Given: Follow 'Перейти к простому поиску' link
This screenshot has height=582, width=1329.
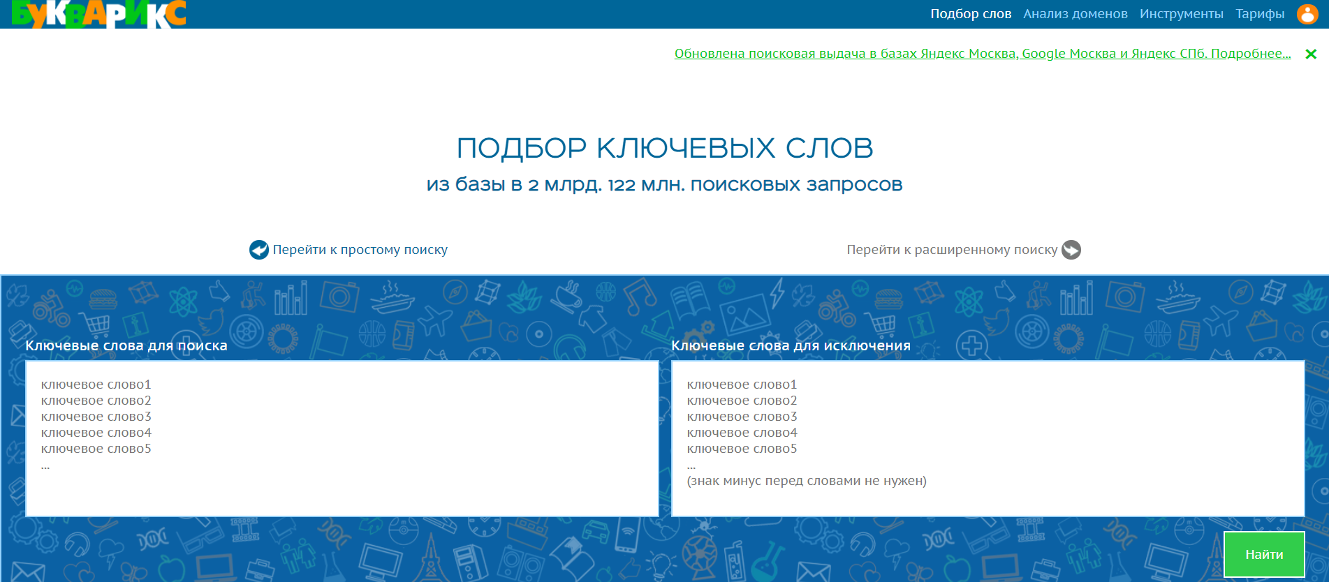Looking at the screenshot, I should pyautogui.click(x=360, y=250).
